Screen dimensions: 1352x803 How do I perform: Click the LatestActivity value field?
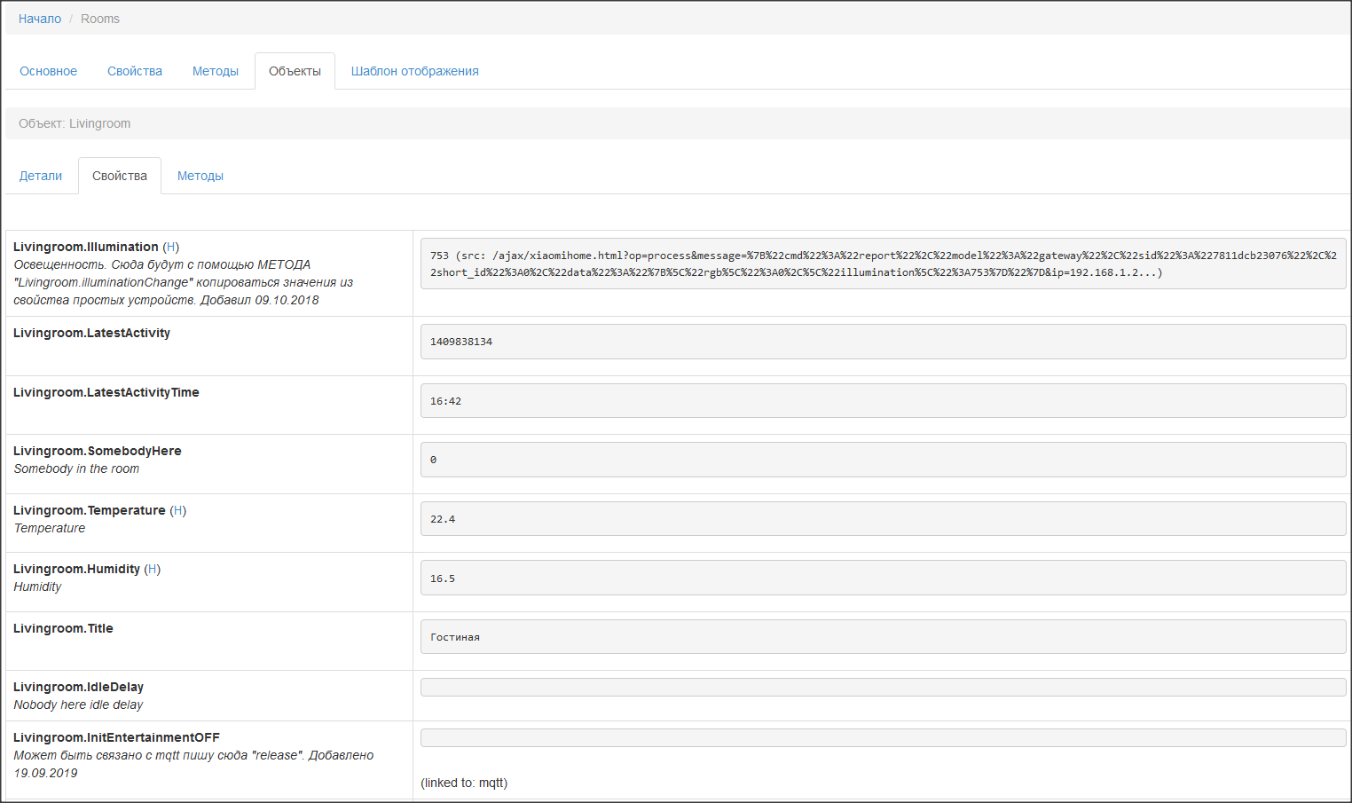tap(883, 342)
